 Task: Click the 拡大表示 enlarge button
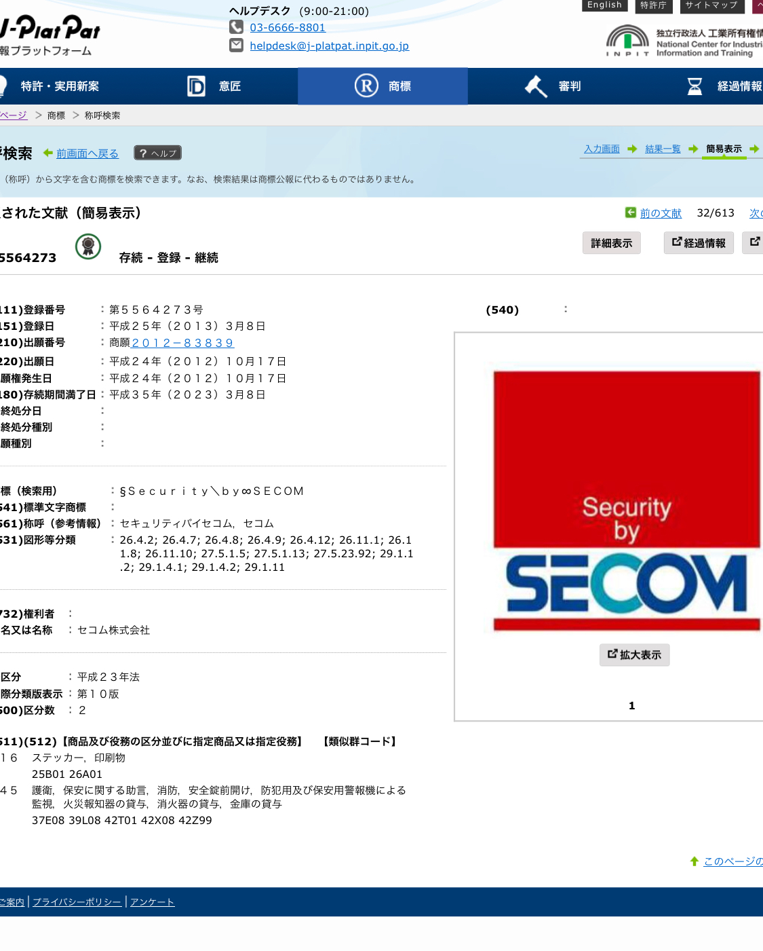tap(634, 654)
